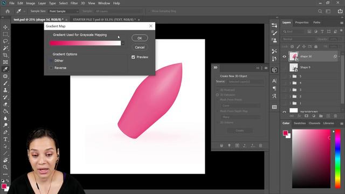Click the Search magnifier in options bar
Viewport: 345px width, 194px height.
point(320,11)
